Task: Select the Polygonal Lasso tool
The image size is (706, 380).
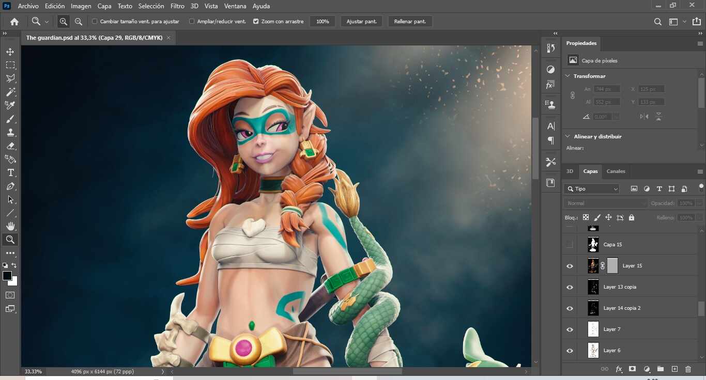Action: [10, 79]
